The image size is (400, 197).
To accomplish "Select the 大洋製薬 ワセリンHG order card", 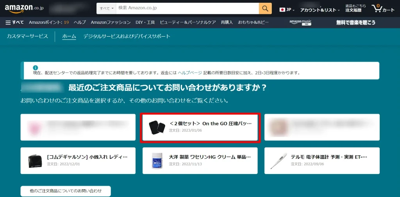I will click(x=200, y=161).
